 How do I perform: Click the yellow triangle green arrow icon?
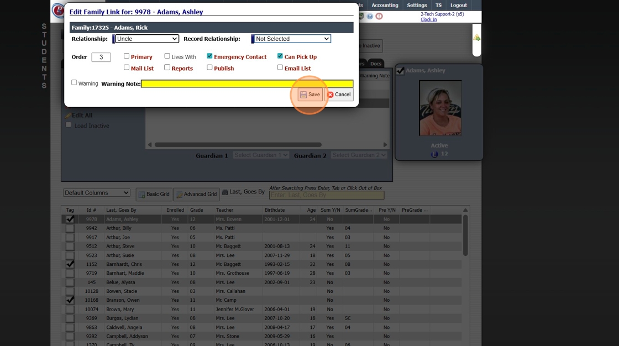[477, 38]
